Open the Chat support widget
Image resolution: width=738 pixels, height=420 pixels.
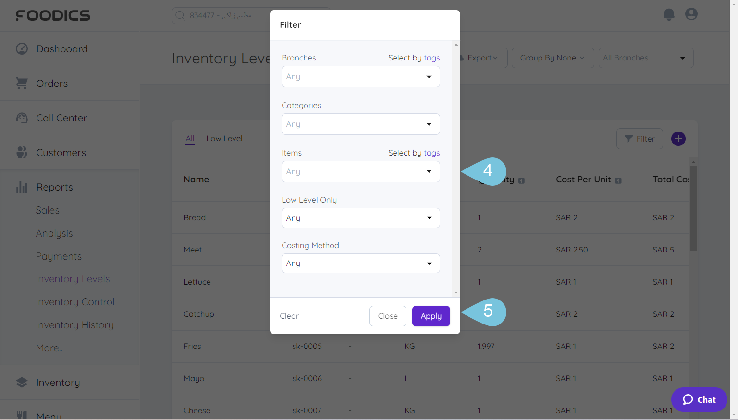tap(699, 399)
